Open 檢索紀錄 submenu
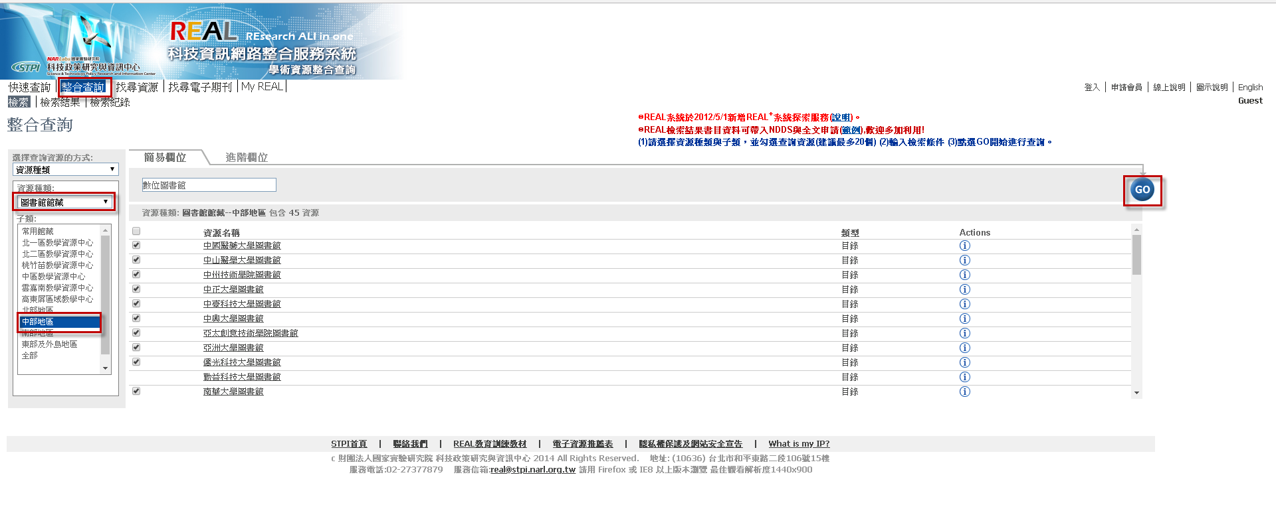Viewport: 1276px width, 507px height. pos(110,102)
